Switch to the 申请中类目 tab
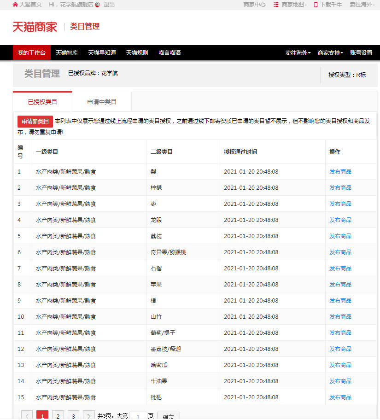Image resolution: width=380 pixels, height=420 pixels. [102, 102]
